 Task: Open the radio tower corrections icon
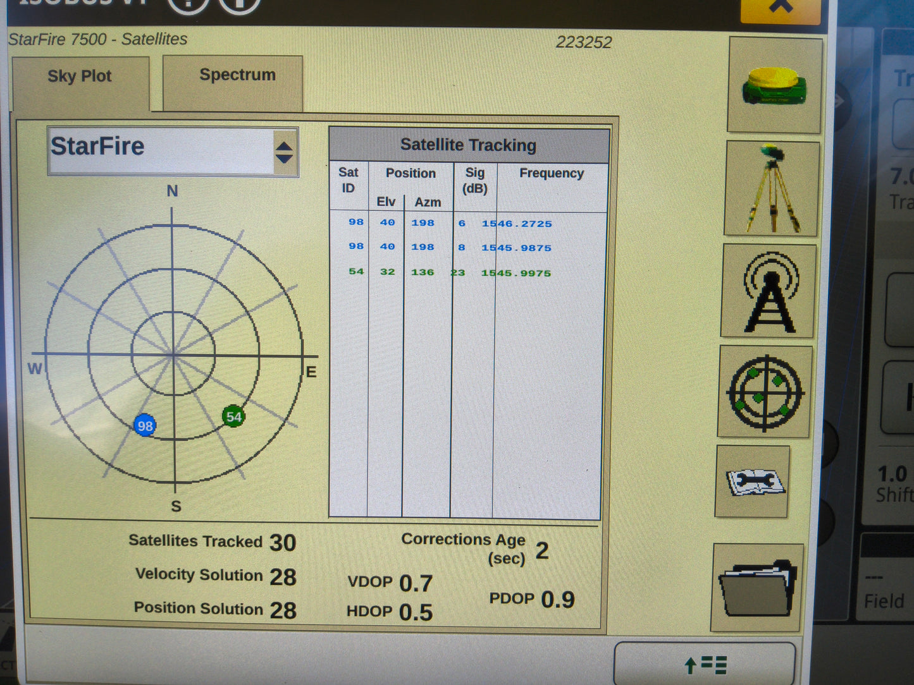coord(769,291)
